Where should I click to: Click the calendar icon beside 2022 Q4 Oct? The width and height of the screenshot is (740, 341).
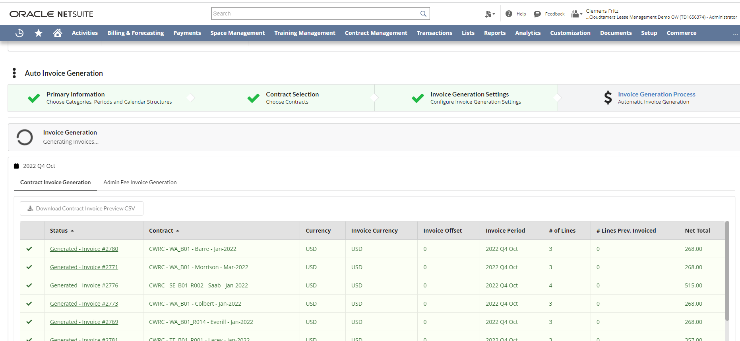pyautogui.click(x=16, y=166)
